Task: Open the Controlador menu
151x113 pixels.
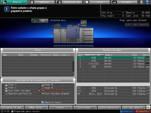Action: (x=85, y=107)
